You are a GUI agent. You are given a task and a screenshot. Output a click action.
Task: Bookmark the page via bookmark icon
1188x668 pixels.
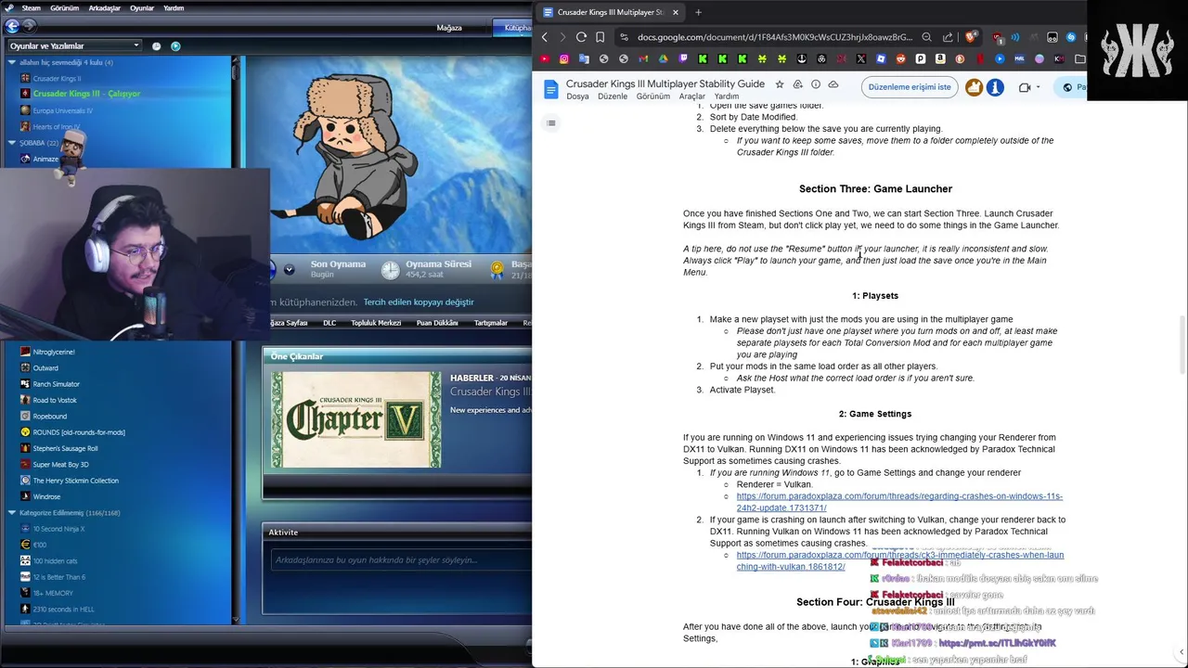(600, 37)
